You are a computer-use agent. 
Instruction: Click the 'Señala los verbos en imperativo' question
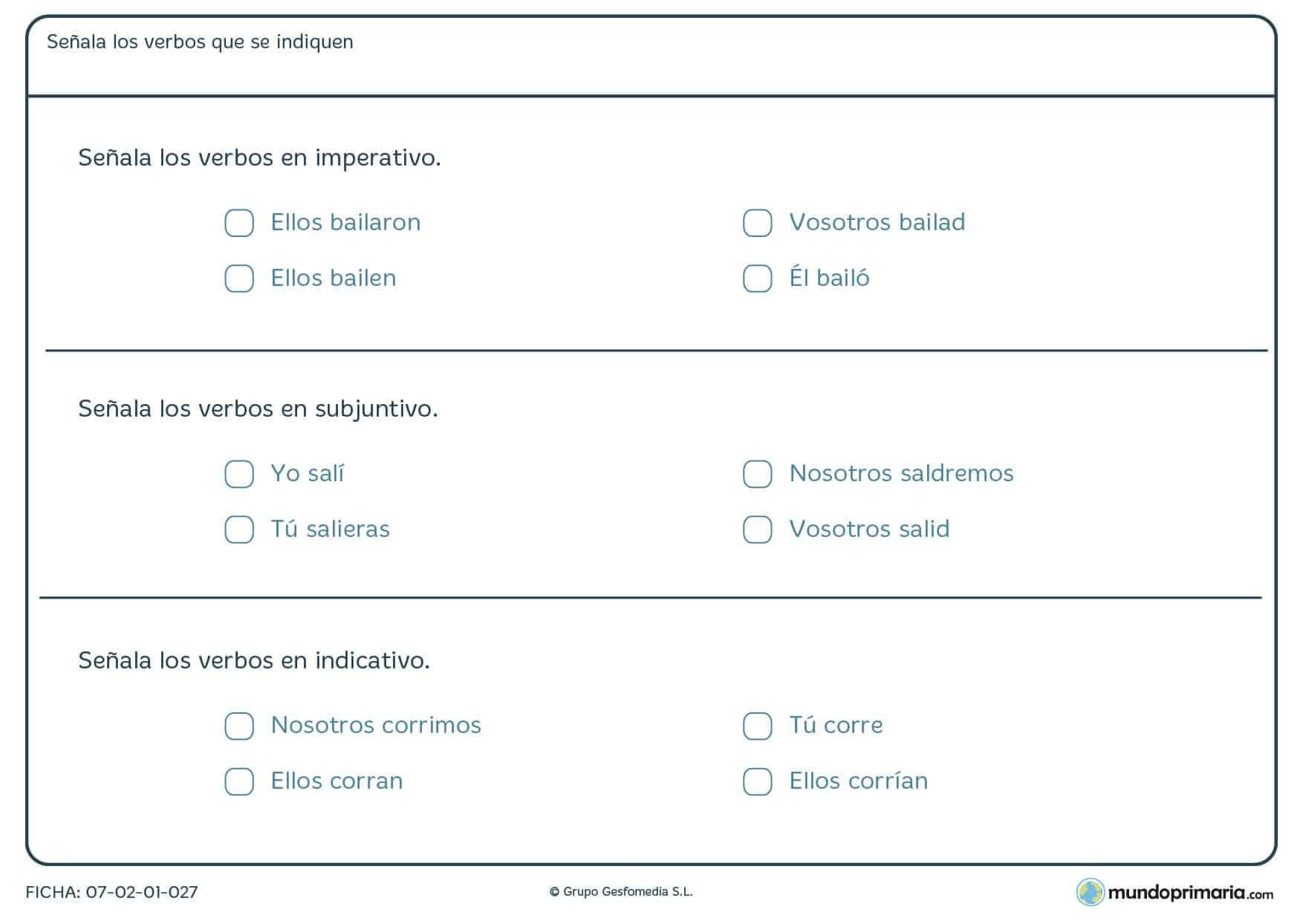259,157
